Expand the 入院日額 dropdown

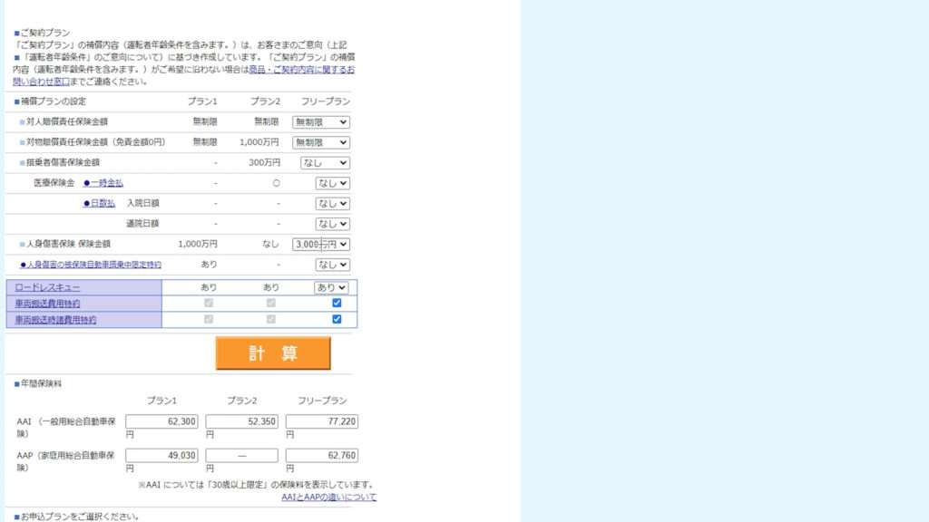click(x=332, y=204)
